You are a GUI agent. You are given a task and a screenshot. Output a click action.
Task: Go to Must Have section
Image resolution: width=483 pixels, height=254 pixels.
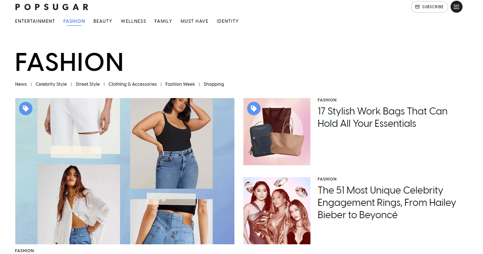(x=195, y=21)
